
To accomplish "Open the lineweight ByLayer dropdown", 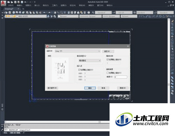I will [111, 16].
